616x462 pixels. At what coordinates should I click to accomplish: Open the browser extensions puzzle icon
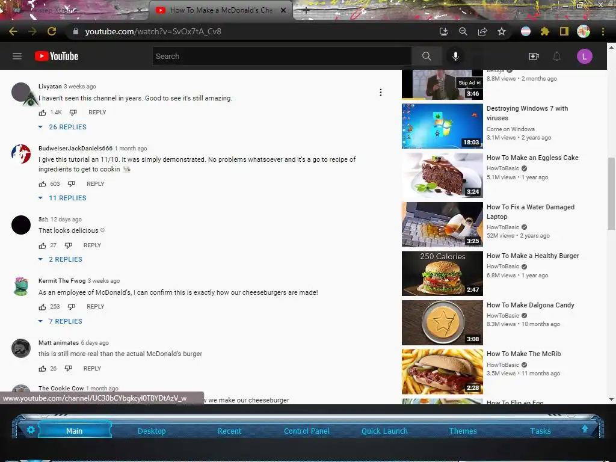(544, 31)
